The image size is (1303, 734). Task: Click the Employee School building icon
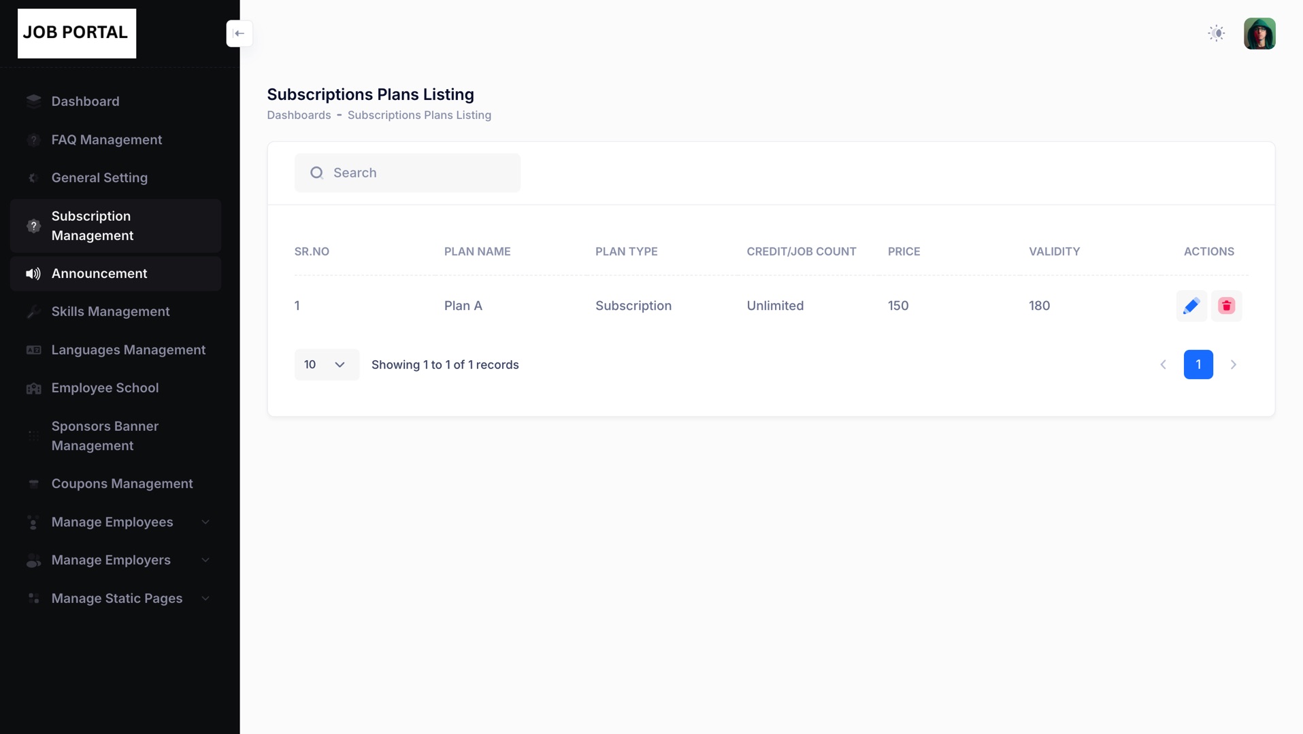click(x=33, y=389)
